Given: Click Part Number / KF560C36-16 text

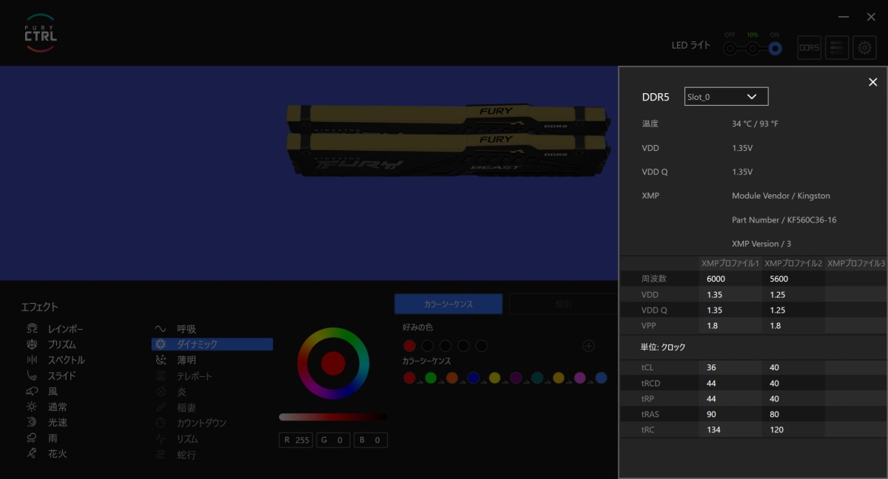Looking at the screenshot, I should click(784, 220).
